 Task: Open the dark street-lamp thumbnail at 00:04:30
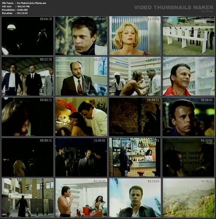[28, 36]
